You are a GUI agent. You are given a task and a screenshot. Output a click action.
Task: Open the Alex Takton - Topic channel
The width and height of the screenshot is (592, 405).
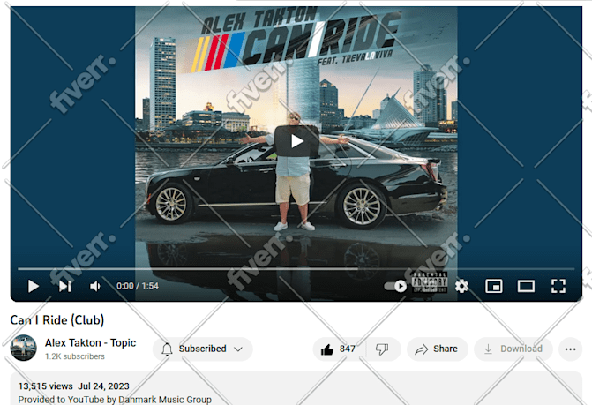[90, 342]
